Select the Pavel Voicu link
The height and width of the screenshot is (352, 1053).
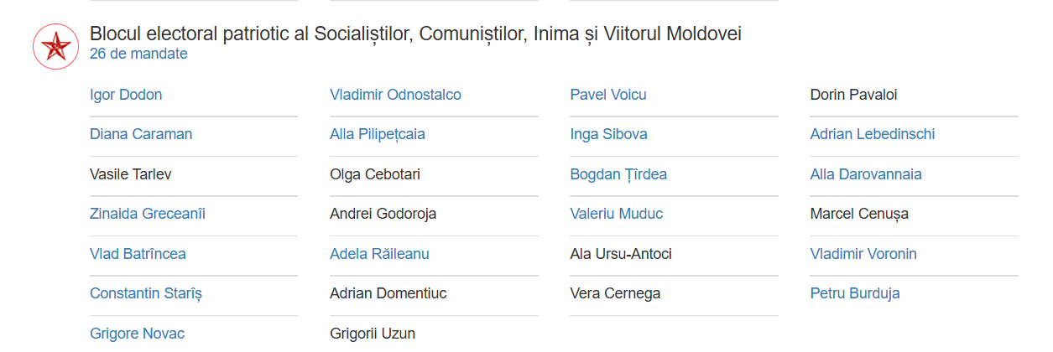click(x=608, y=95)
